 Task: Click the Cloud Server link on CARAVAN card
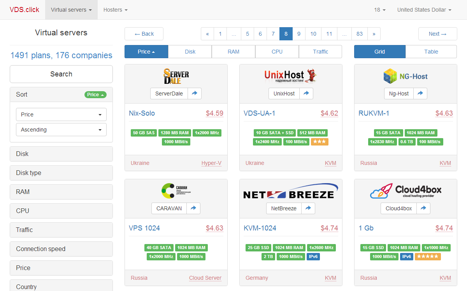(205, 278)
